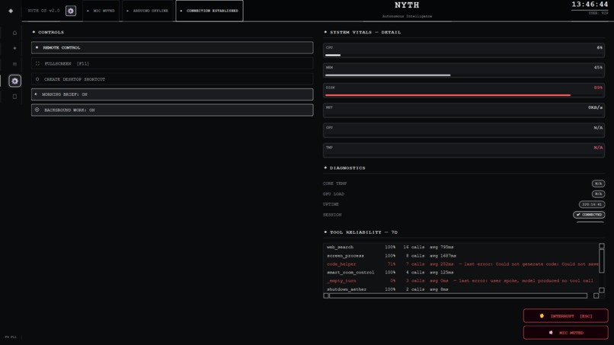Viewport: 614px width, 345px height.
Task: Select the red _empty_turn error row
Action: click(462, 281)
